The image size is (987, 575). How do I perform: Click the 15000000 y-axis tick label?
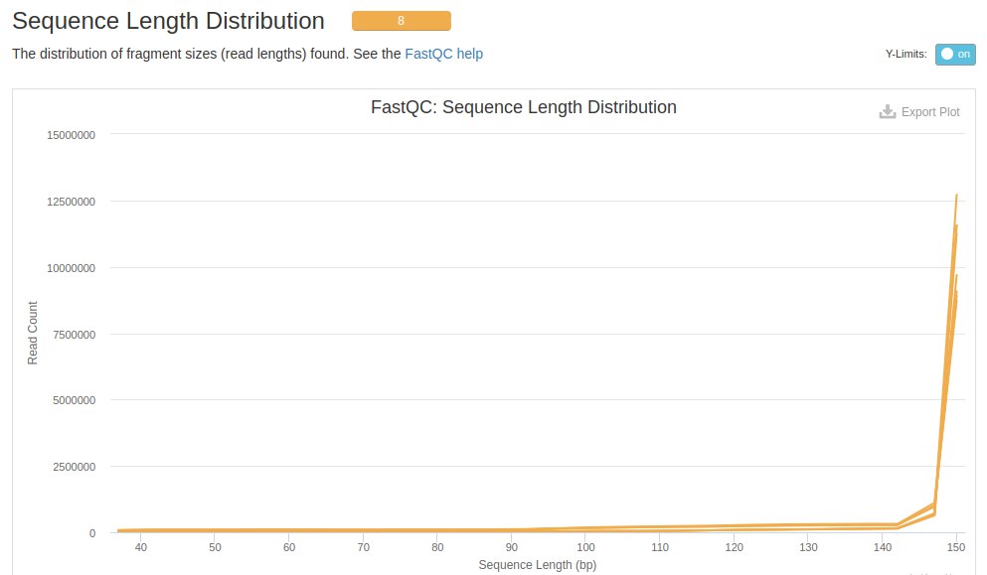[x=71, y=135]
